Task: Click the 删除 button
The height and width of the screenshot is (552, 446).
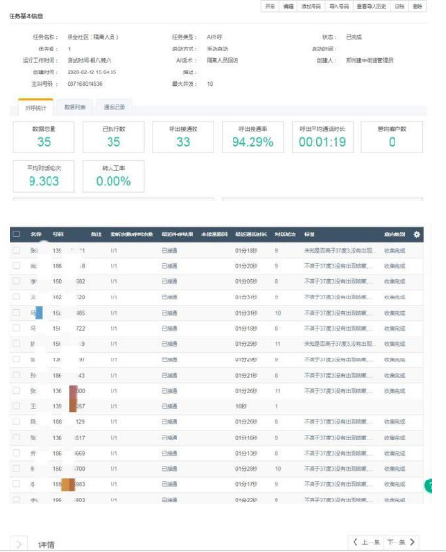Action: tap(417, 7)
